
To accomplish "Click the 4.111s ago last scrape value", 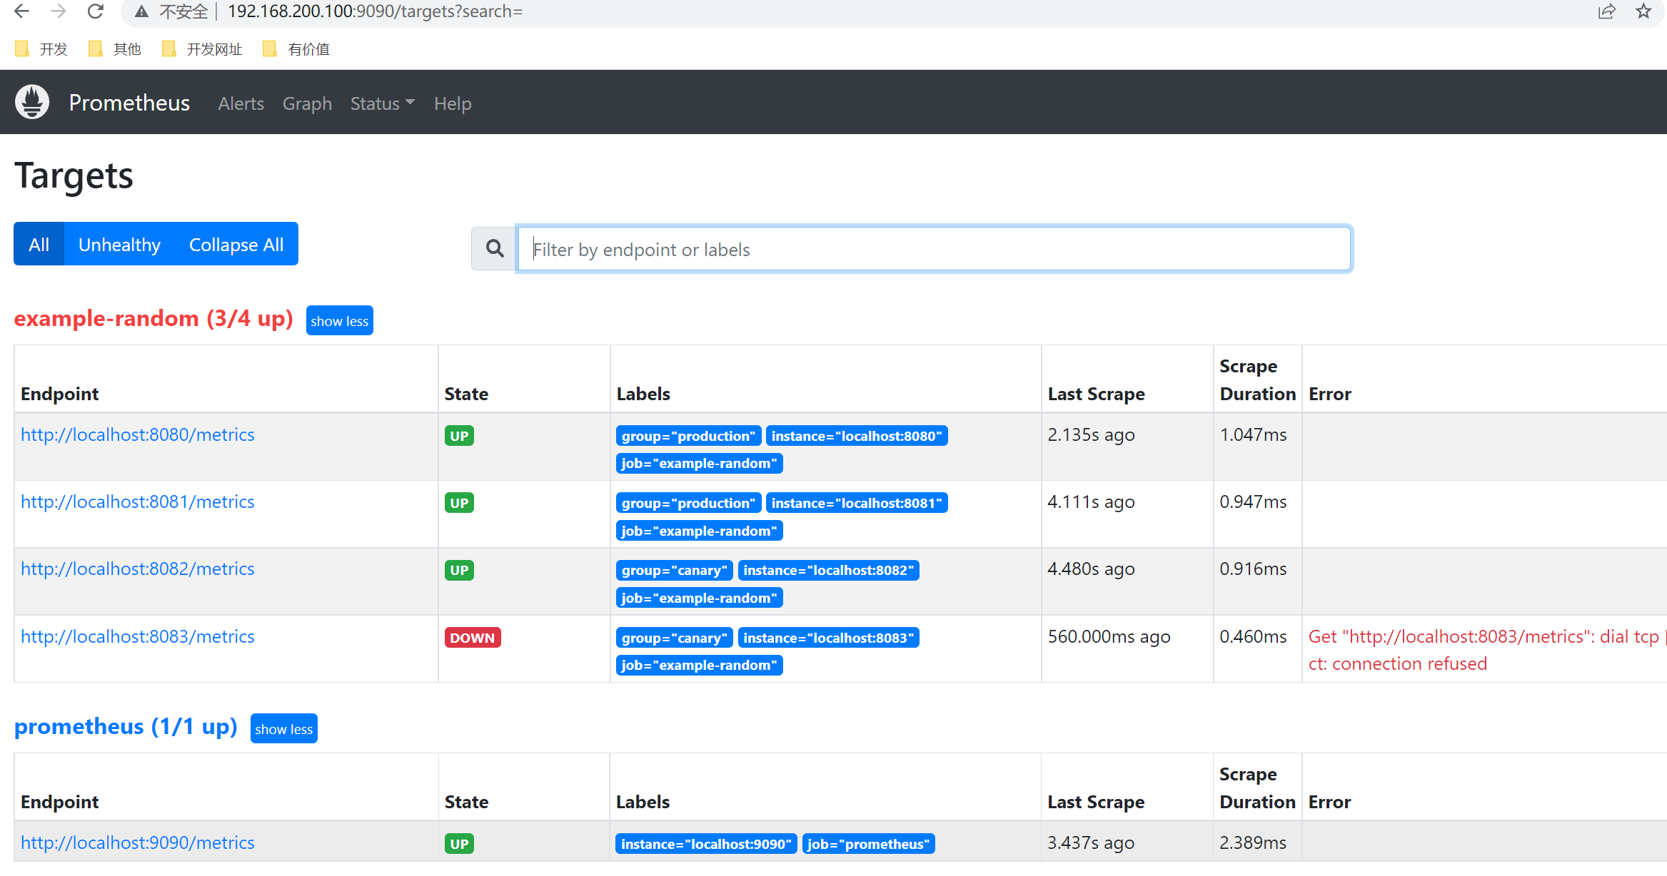I will click(1091, 501).
